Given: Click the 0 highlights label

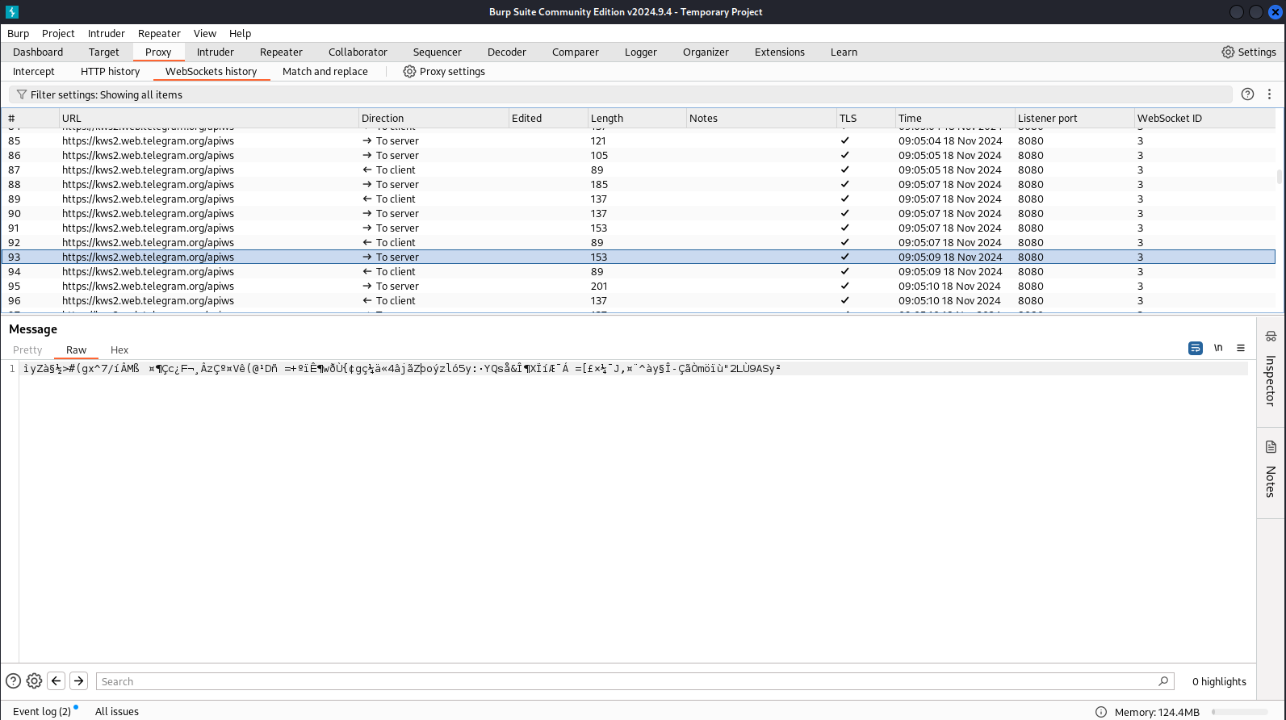Looking at the screenshot, I should point(1219,681).
